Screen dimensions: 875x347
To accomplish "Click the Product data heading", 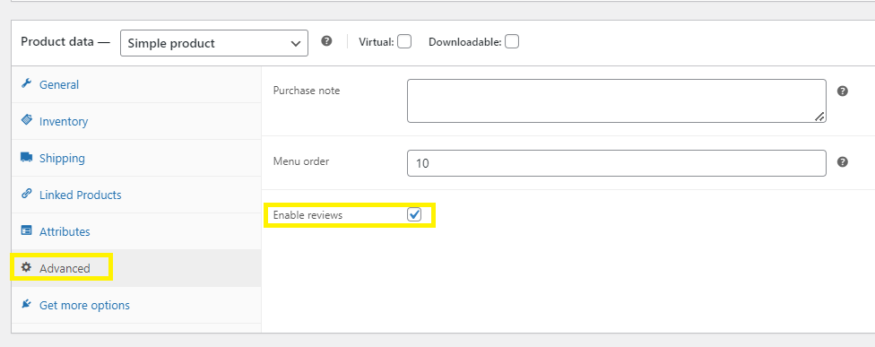I will click(65, 42).
